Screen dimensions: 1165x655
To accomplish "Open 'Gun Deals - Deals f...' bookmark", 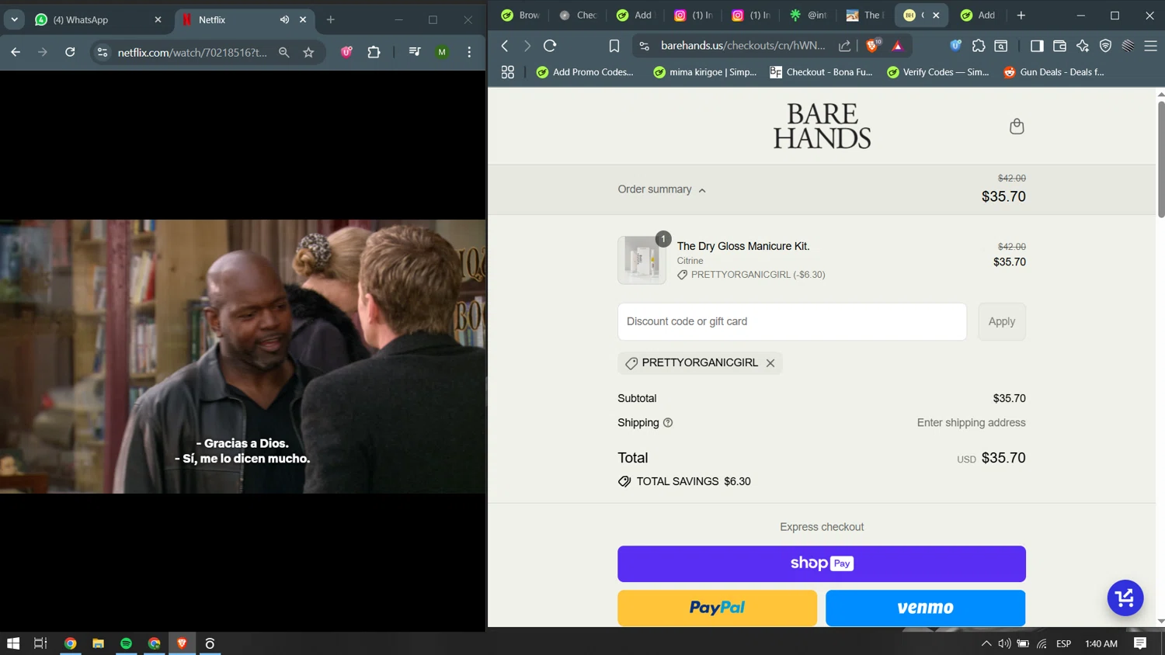I will 1054,72.
